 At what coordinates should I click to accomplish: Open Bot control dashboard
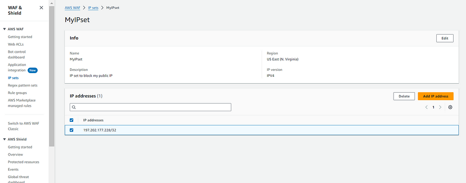[17, 54]
